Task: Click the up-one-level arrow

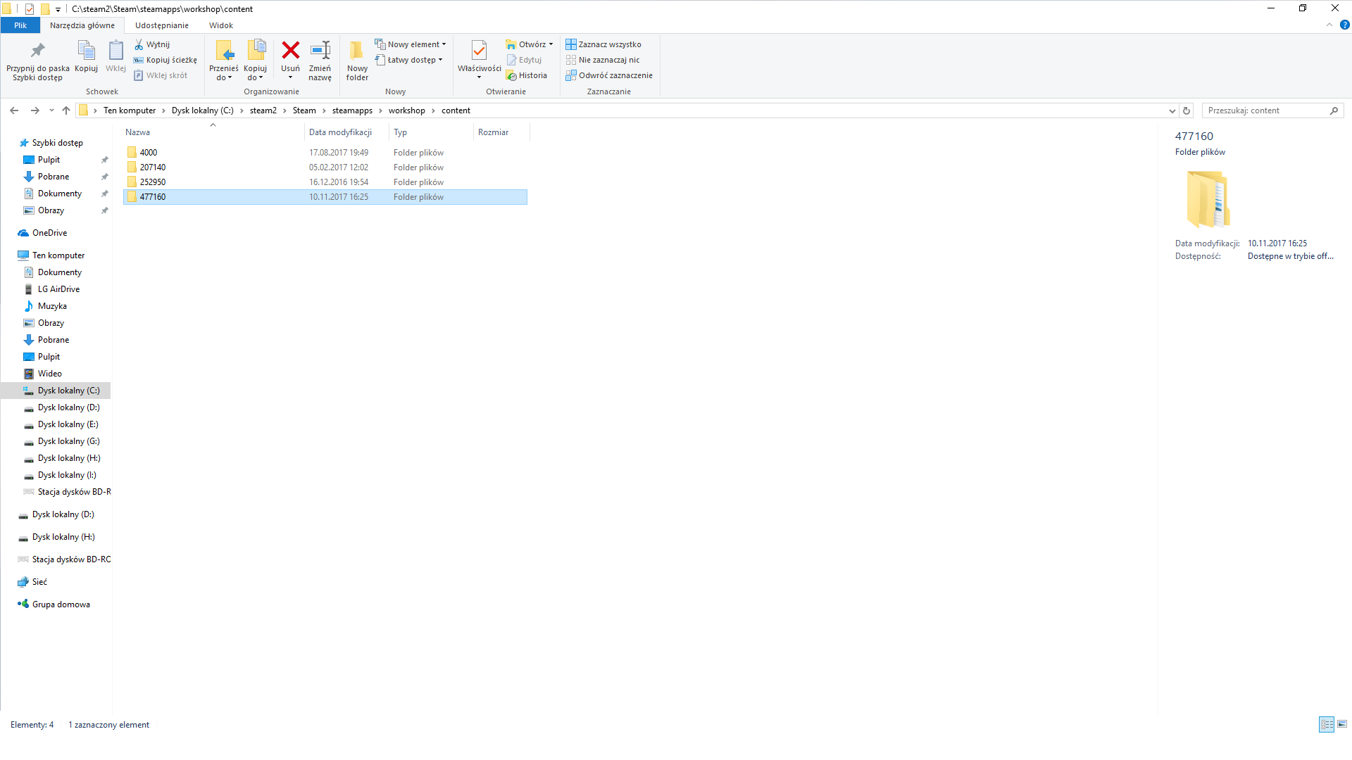Action: coord(66,110)
